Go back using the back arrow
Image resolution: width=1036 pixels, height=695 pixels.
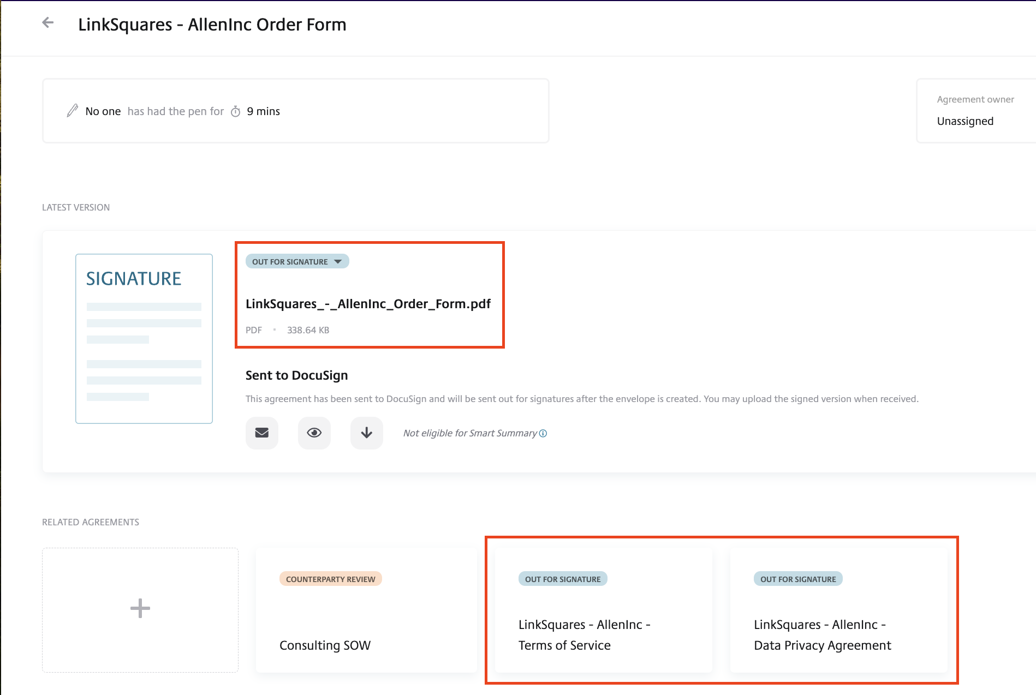pyautogui.click(x=48, y=22)
